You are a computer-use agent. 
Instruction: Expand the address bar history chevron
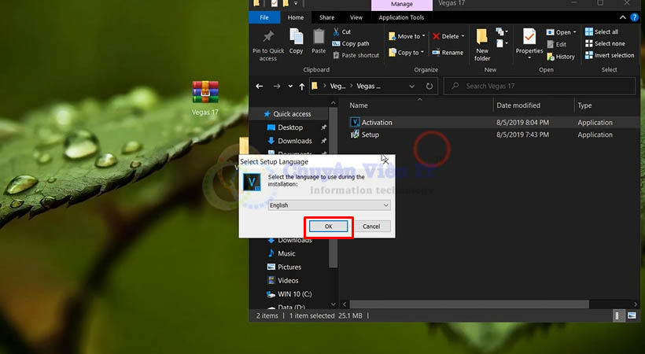coord(412,86)
